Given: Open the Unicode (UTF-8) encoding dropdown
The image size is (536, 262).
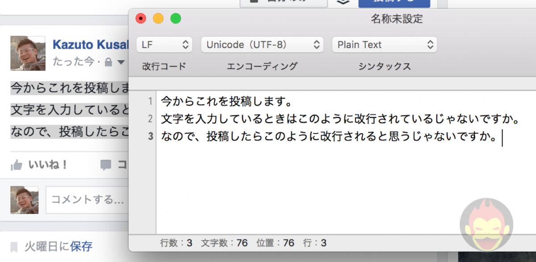Looking at the screenshot, I should click(262, 45).
